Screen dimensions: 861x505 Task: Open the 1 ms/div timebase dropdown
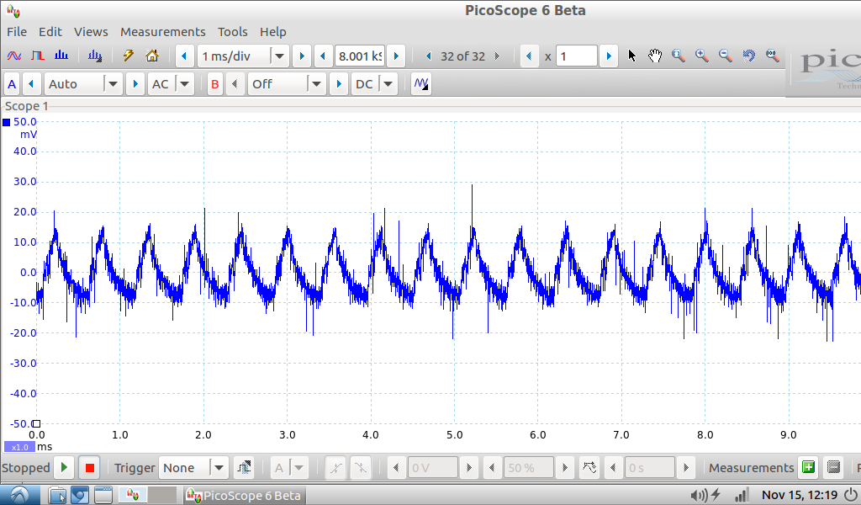(279, 56)
